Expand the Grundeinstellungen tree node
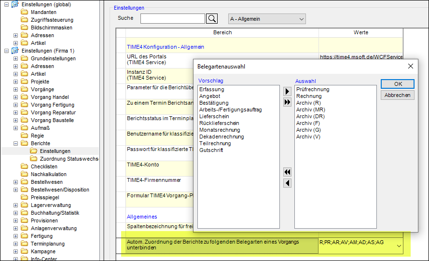 [15, 58]
